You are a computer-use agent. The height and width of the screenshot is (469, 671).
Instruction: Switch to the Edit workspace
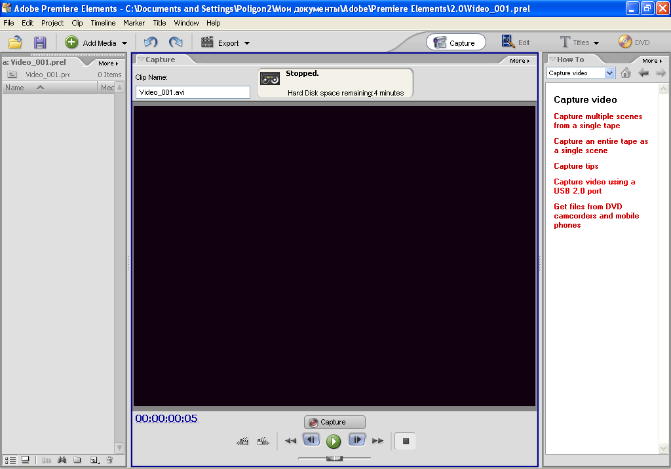pyautogui.click(x=516, y=42)
